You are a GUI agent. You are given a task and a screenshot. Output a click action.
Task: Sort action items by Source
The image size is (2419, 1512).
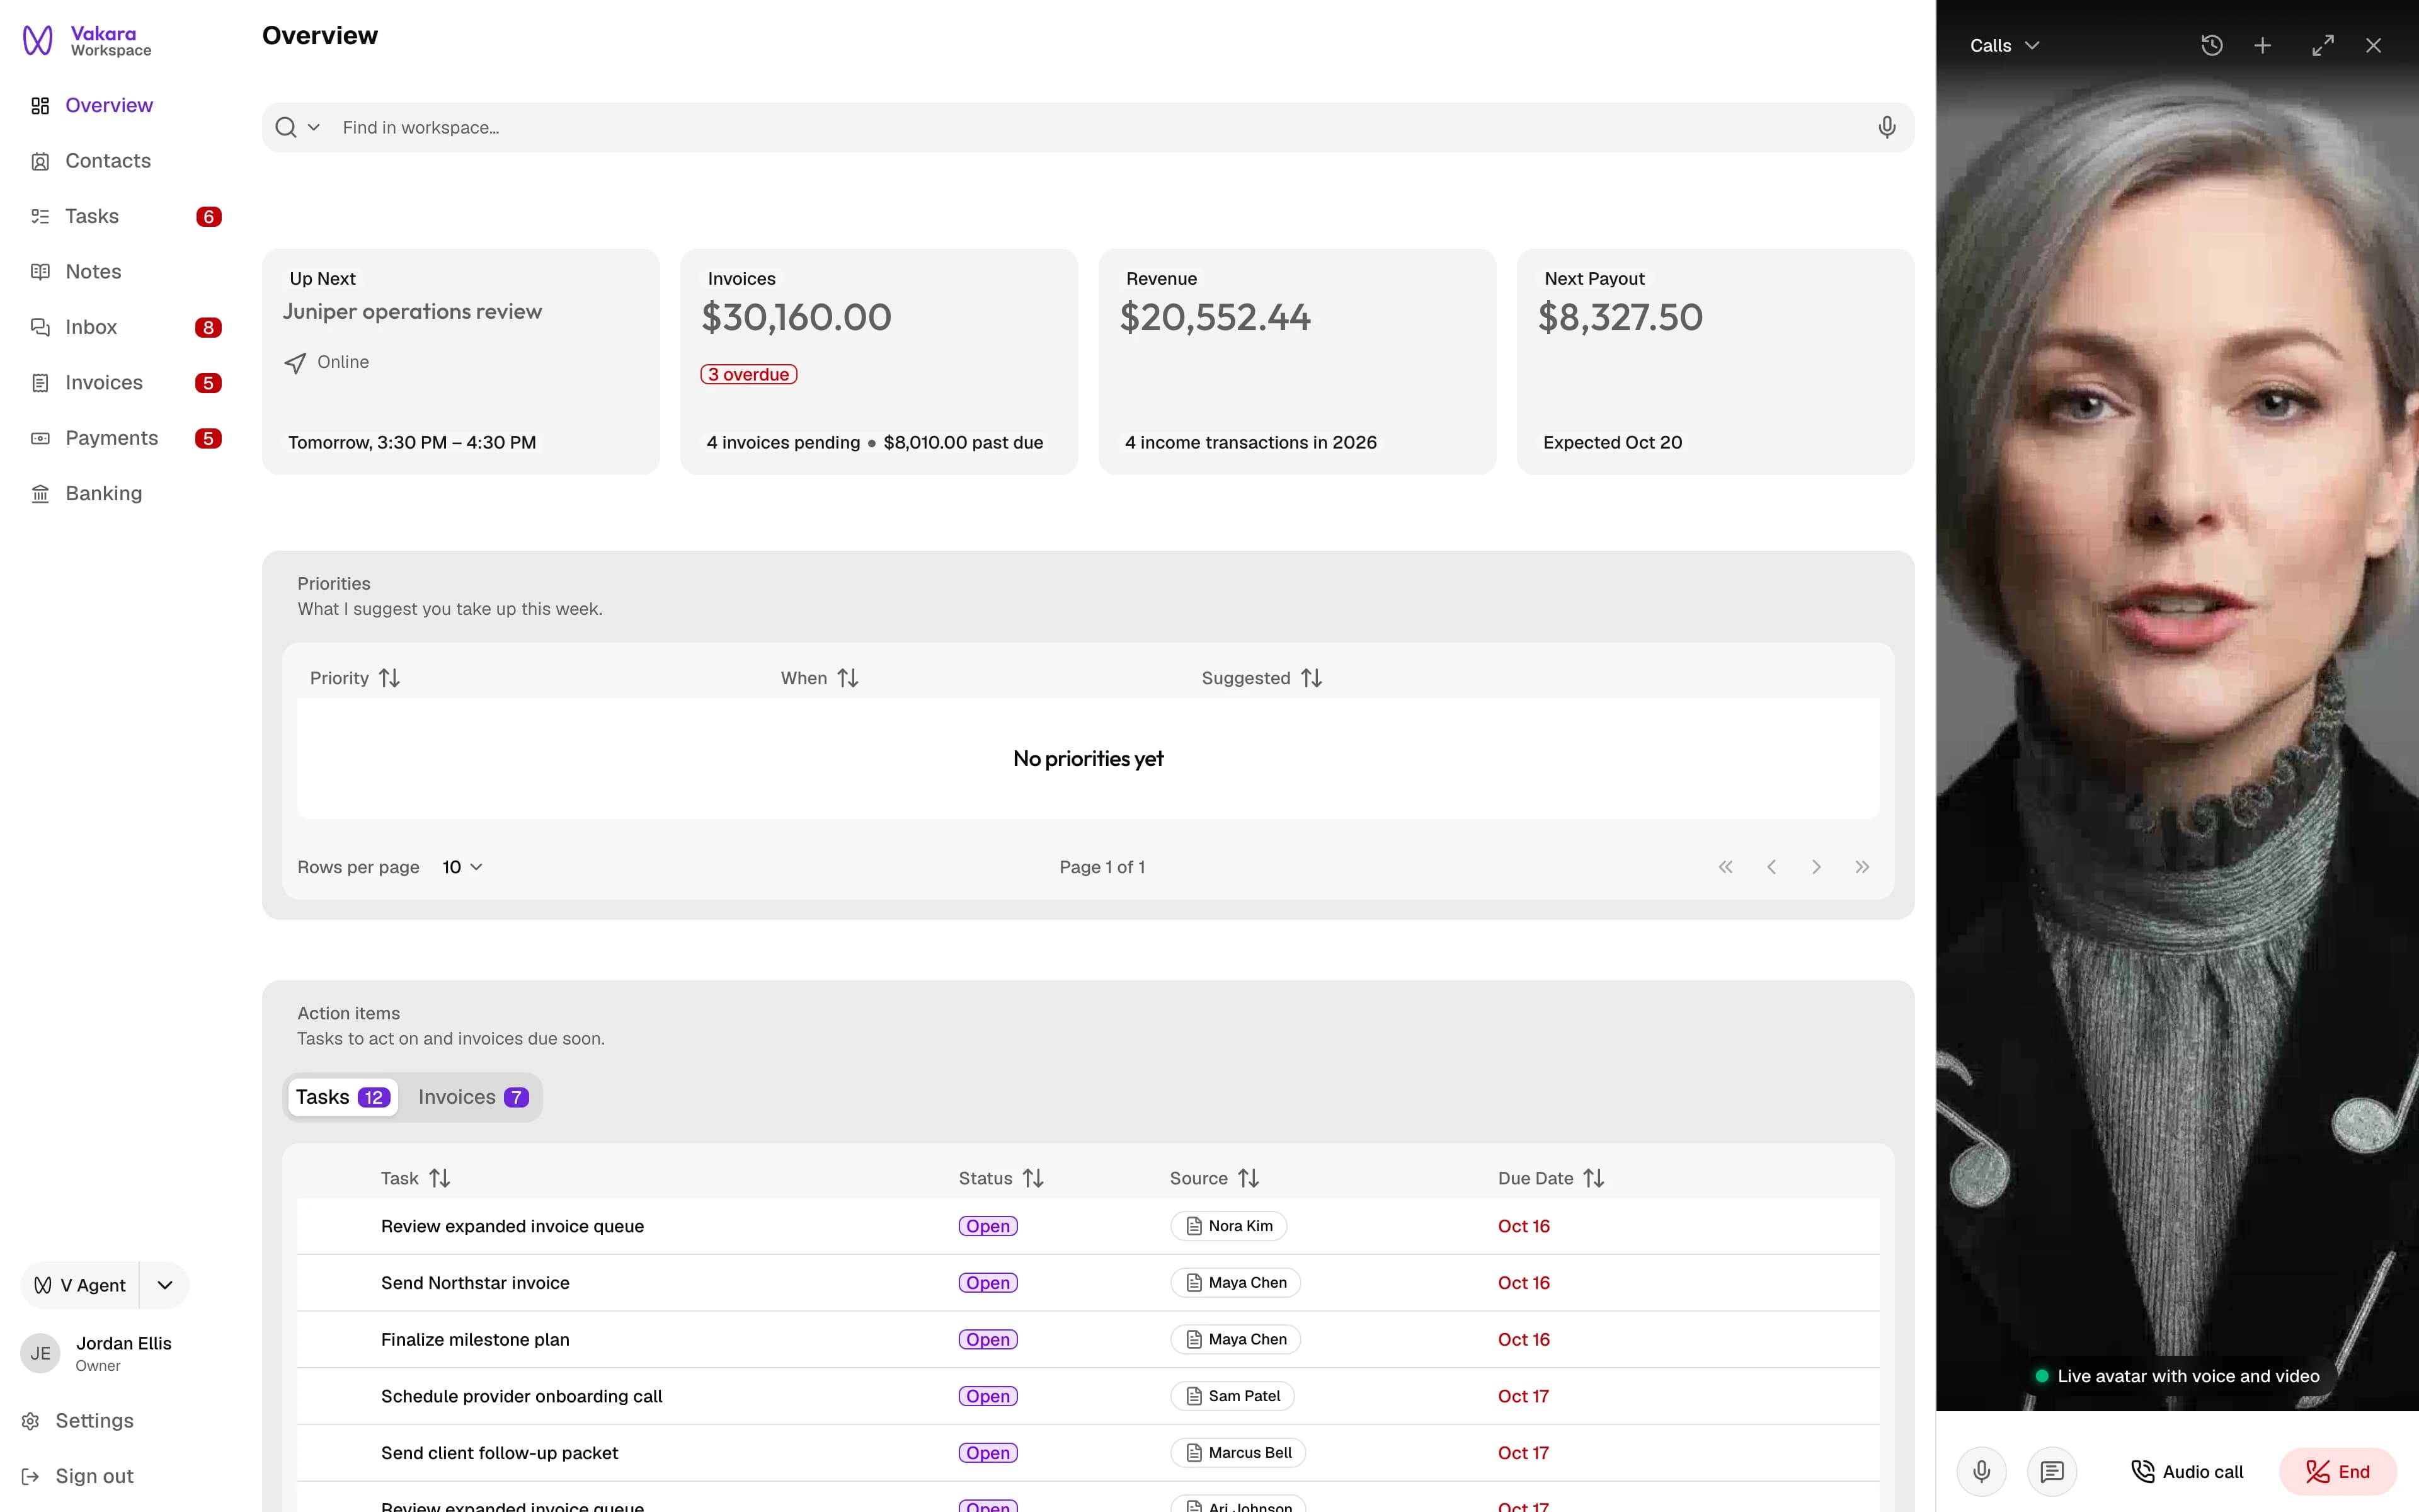click(1215, 1178)
